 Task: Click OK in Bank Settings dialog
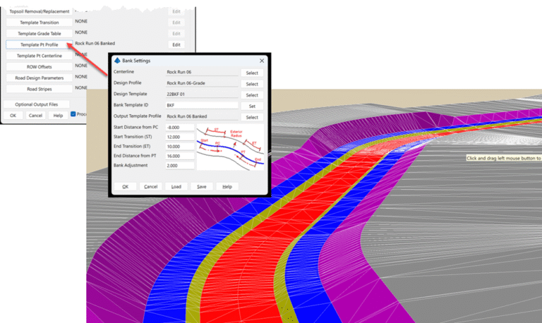[x=125, y=187]
